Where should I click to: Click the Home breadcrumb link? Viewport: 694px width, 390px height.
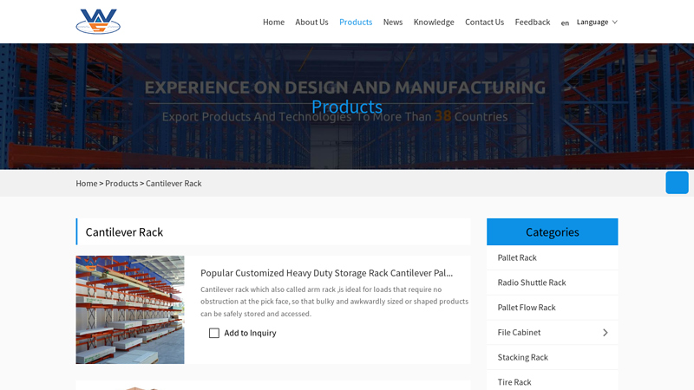coord(86,183)
